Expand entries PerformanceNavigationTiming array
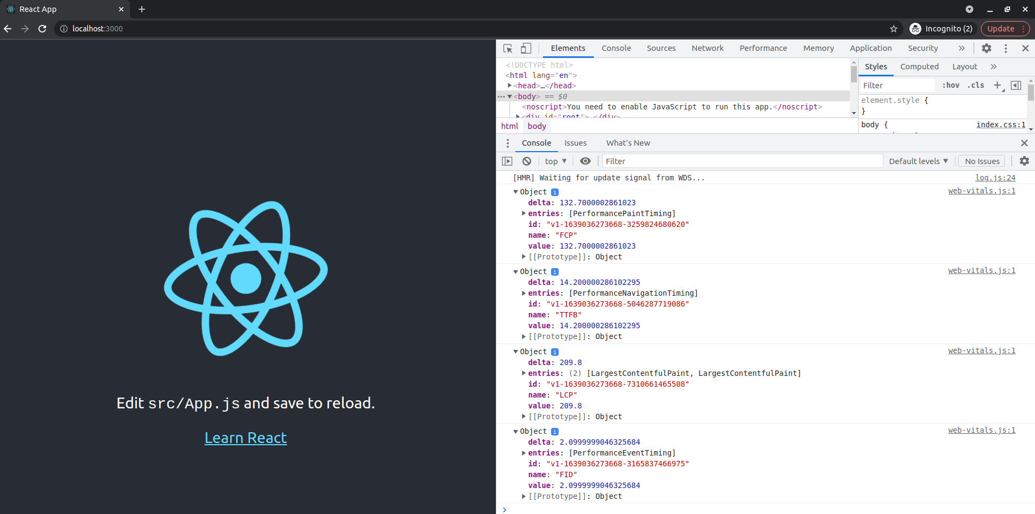The width and height of the screenshot is (1035, 514). [x=523, y=293]
